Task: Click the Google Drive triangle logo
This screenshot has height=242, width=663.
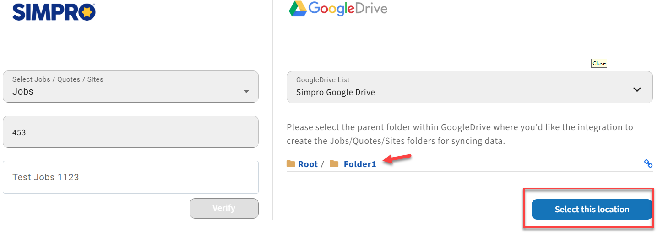Action: coord(298,8)
